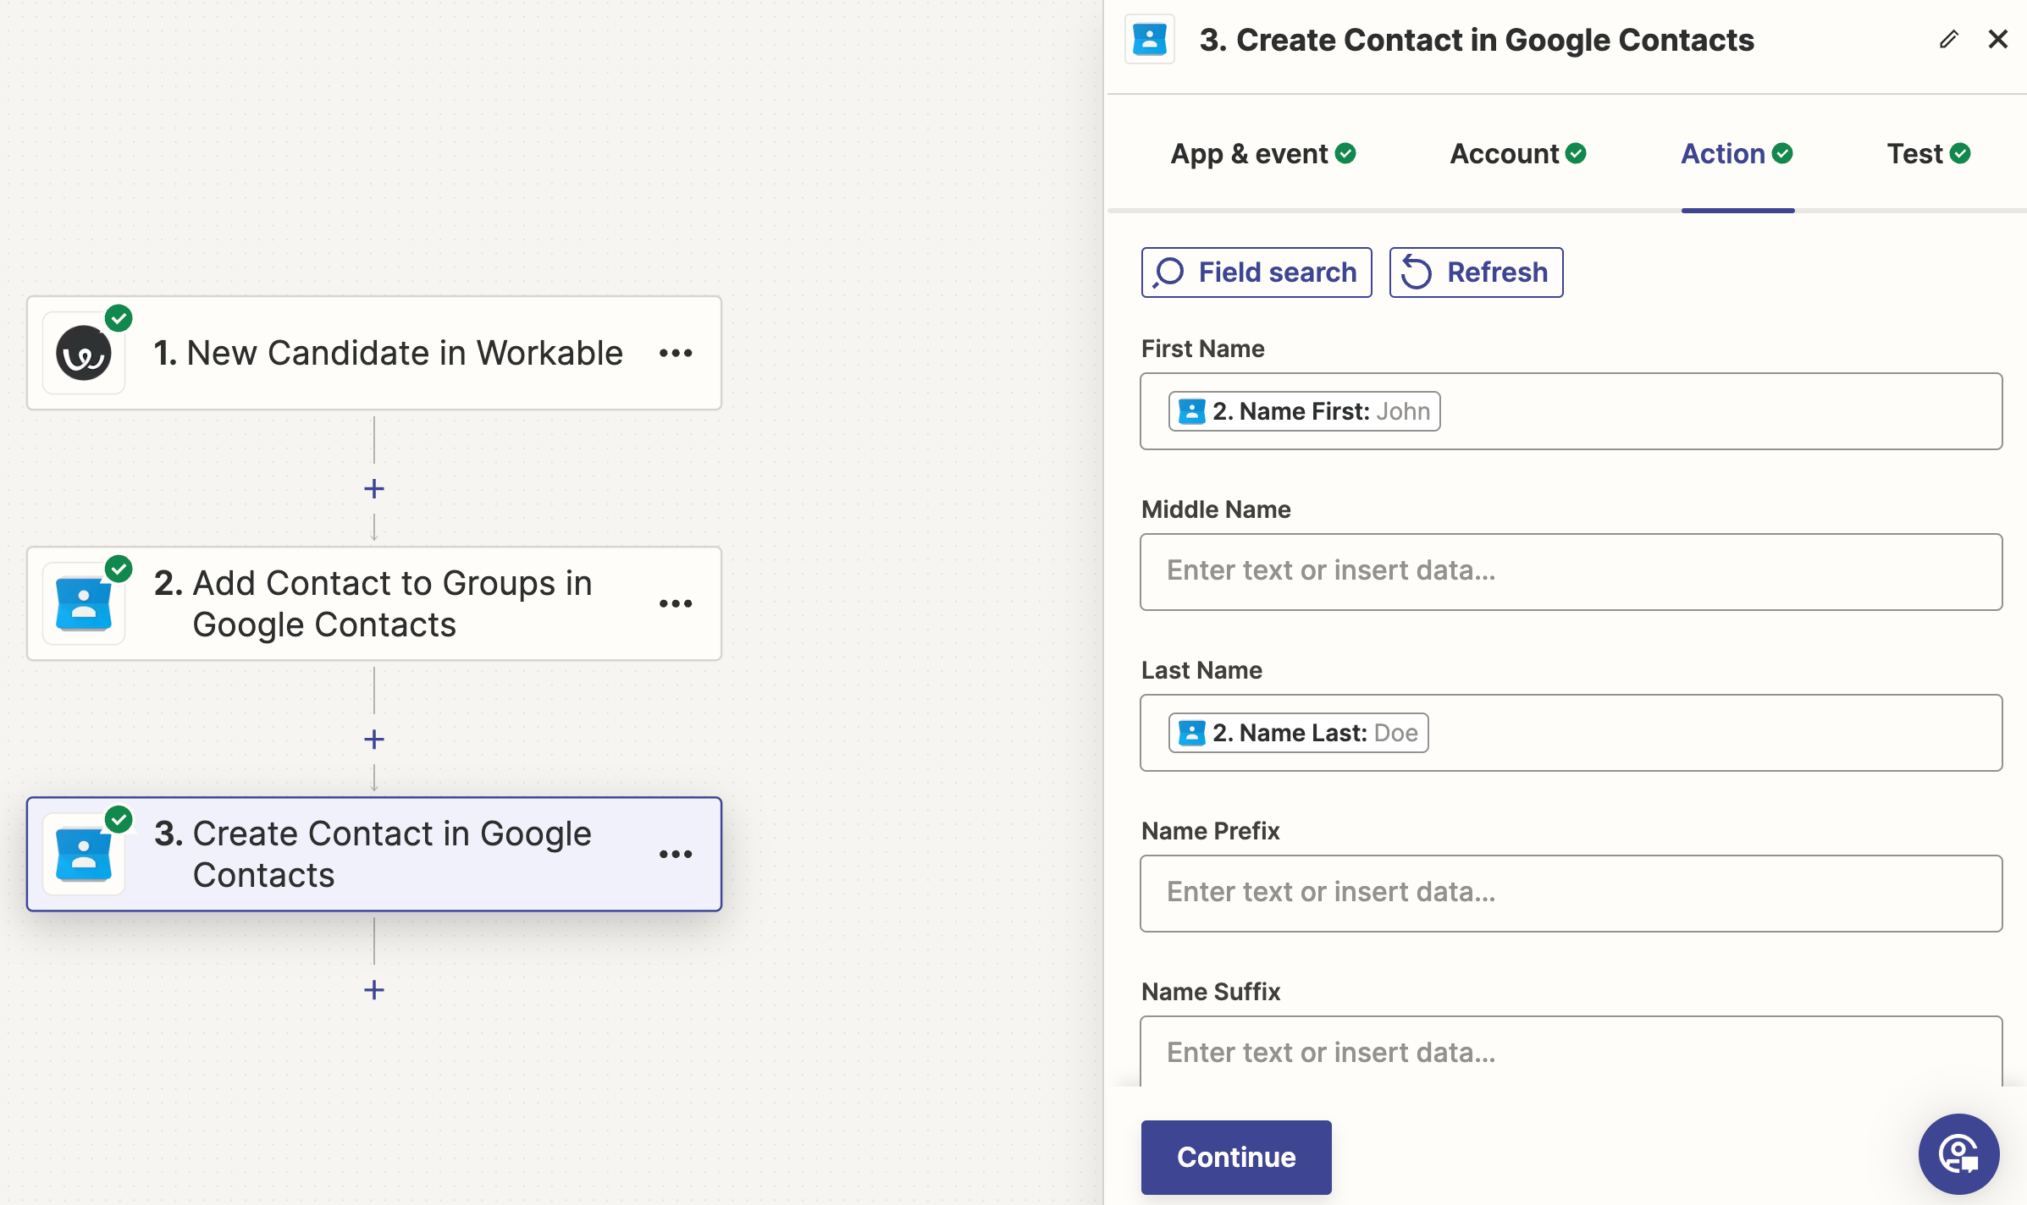Select the Name First: John data pill

(x=1304, y=411)
